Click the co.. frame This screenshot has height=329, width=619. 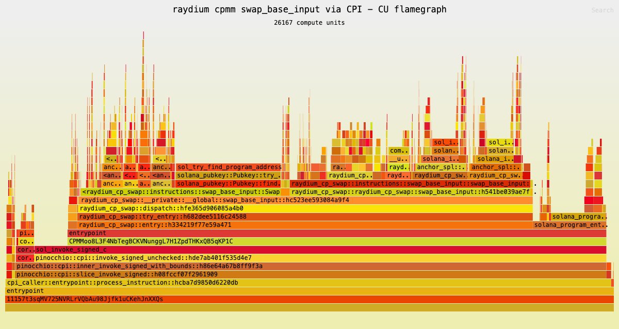[26, 241]
